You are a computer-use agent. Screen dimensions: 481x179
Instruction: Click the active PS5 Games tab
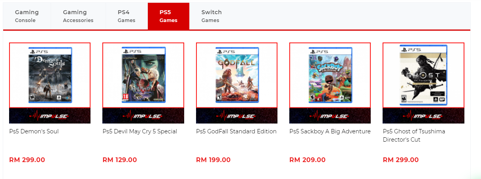pyautogui.click(x=168, y=16)
